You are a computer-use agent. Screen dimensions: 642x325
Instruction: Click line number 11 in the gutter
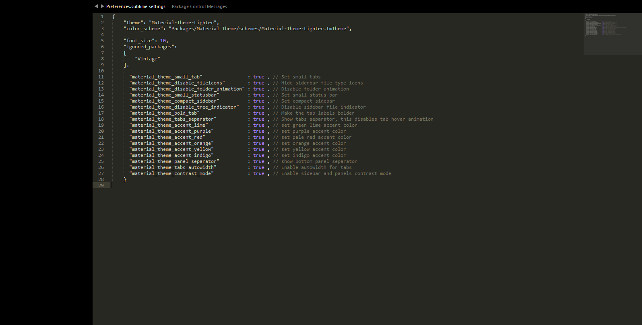[101, 77]
